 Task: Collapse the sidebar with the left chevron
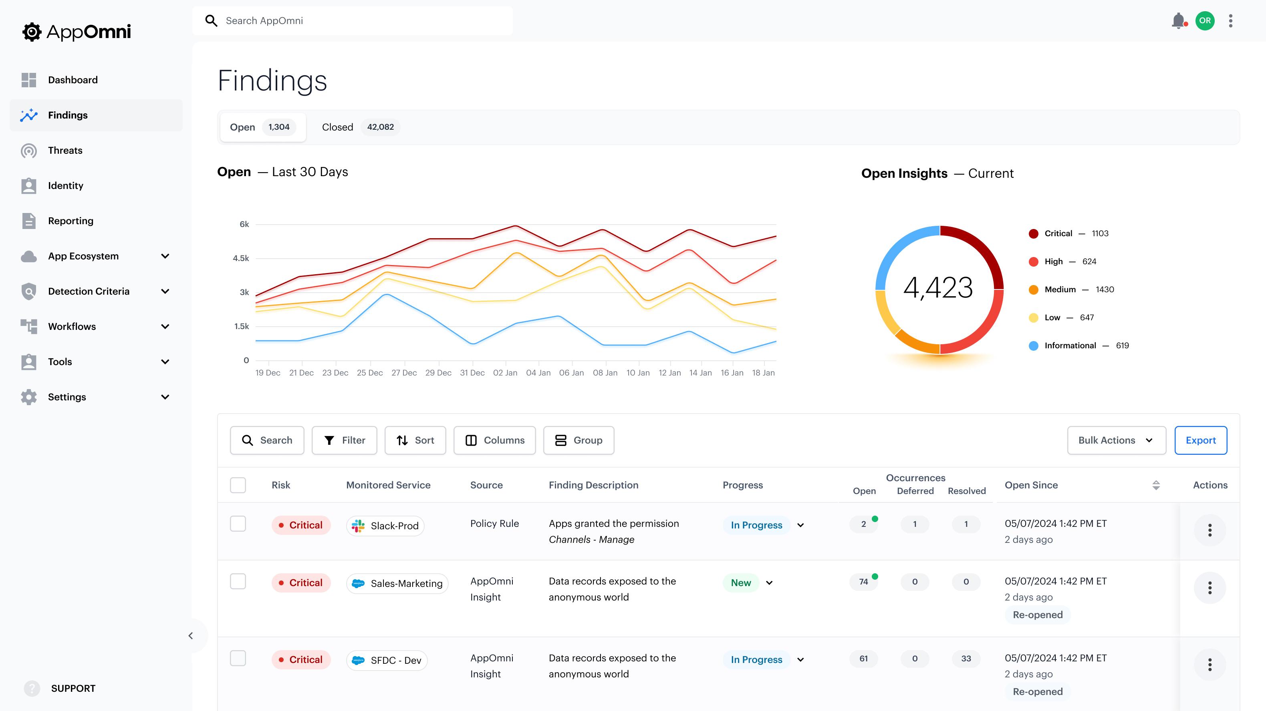pyautogui.click(x=191, y=636)
